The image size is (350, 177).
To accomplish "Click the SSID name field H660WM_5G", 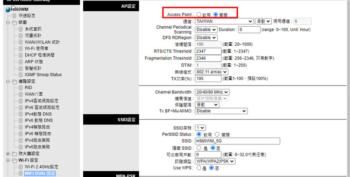I will (237, 141).
